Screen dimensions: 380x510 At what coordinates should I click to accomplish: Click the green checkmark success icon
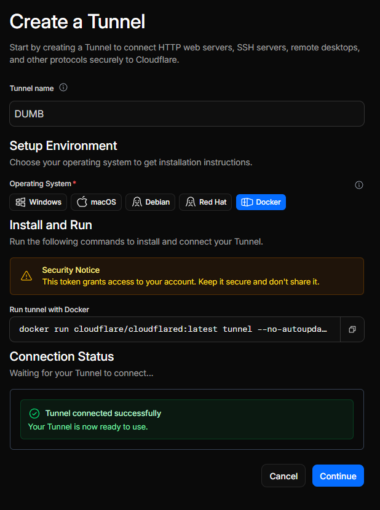pyautogui.click(x=34, y=414)
